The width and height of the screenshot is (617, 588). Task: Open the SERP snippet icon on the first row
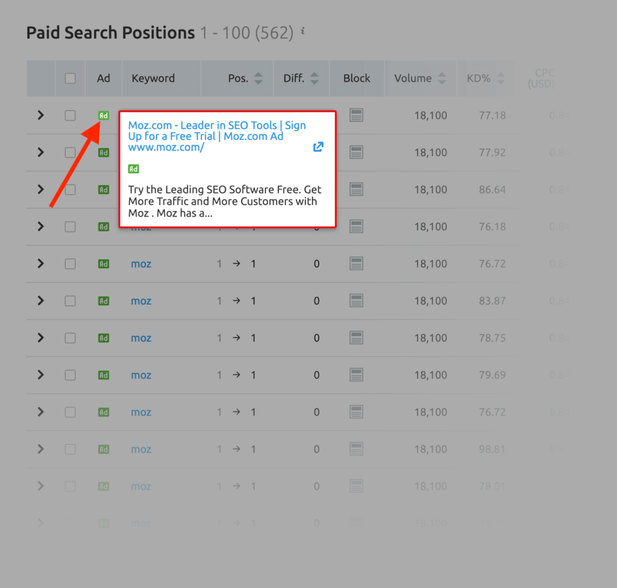coord(356,115)
